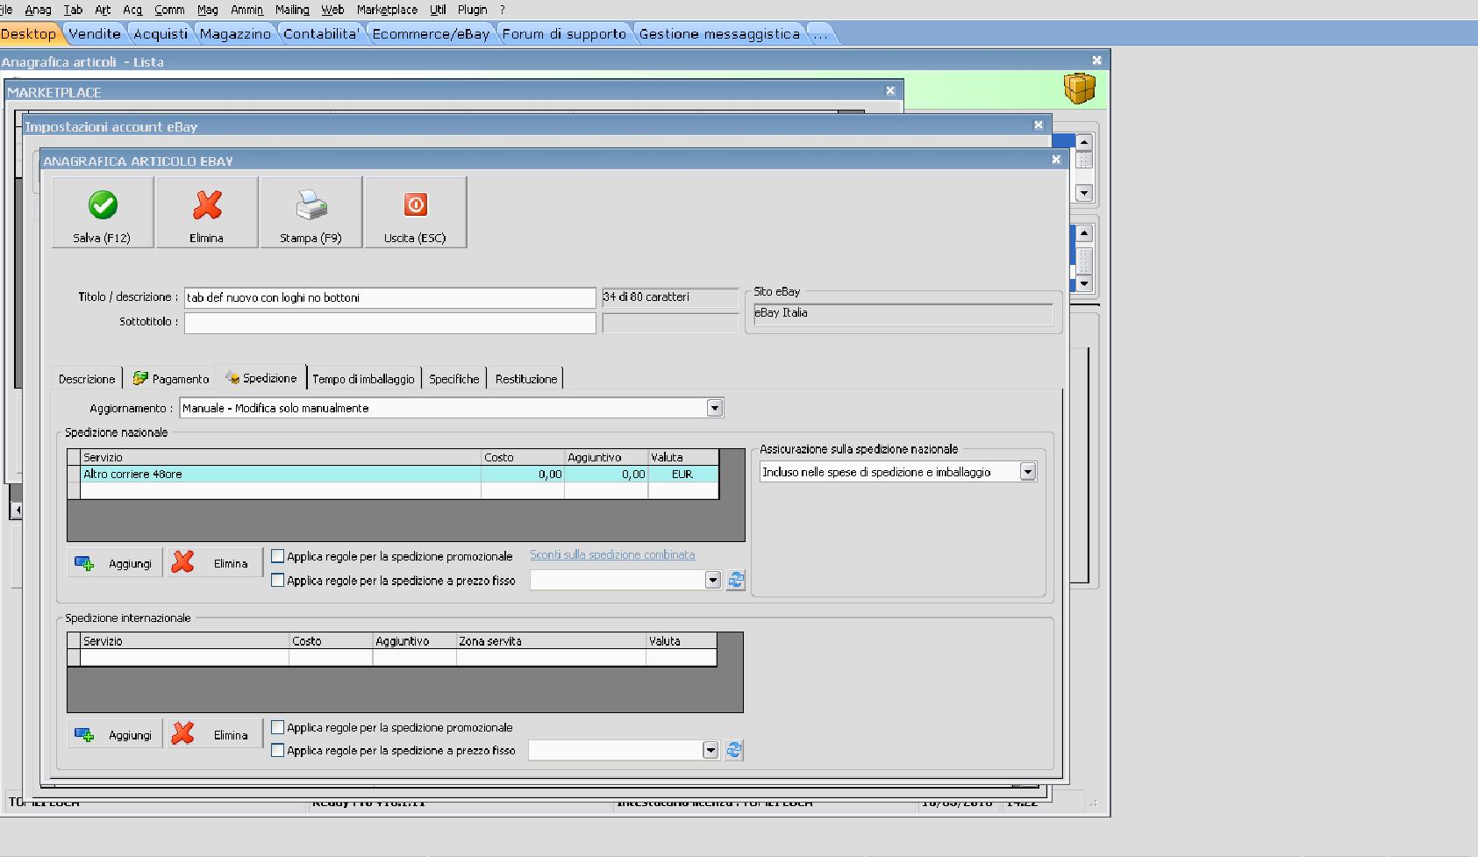Open the Gestione messaggistica tab
The image size is (1478, 857).
(719, 34)
